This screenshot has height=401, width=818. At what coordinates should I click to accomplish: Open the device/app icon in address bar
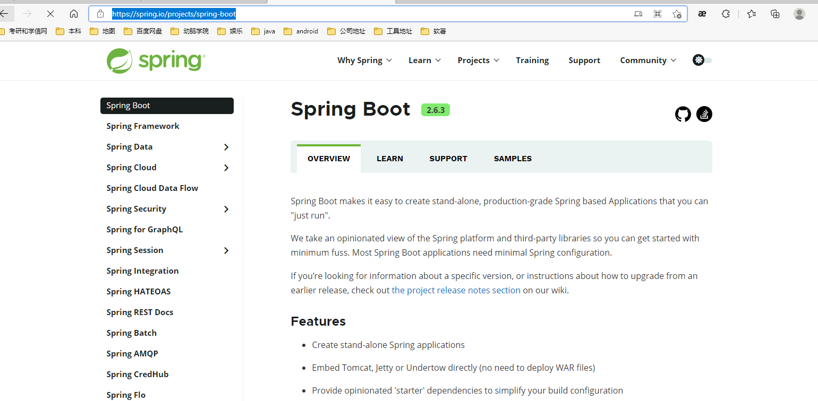point(638,14)
